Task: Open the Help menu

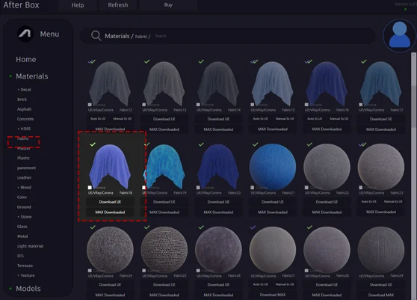Action: pos(78,5)
